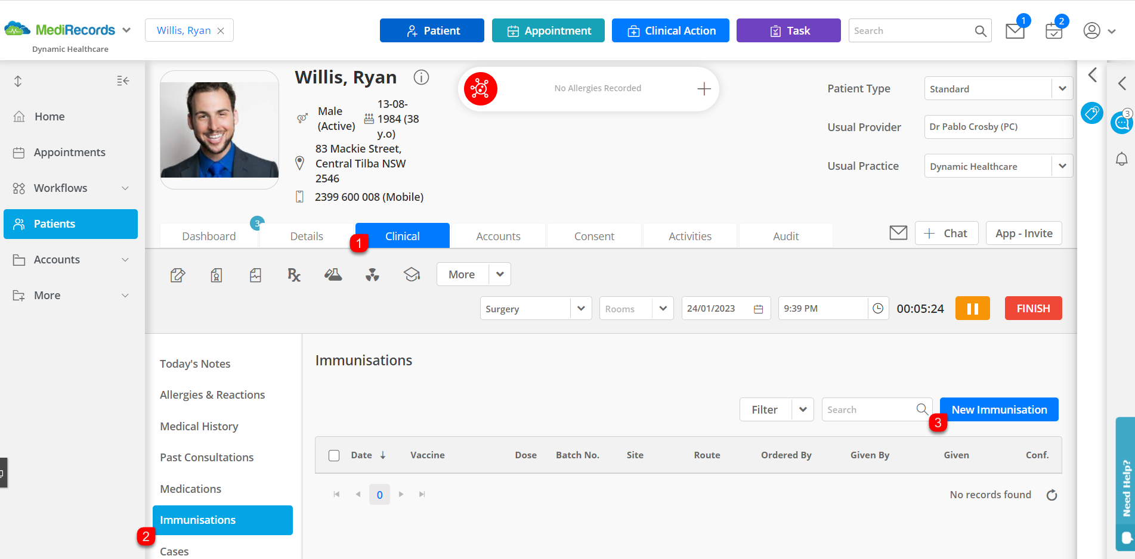Switch to the Details tab

point(307,236)
